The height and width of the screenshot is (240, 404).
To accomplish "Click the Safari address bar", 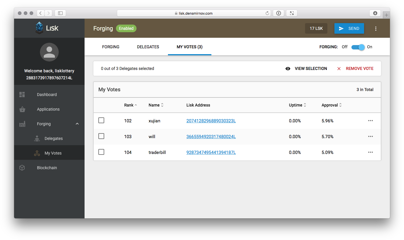I will point(193,13).
